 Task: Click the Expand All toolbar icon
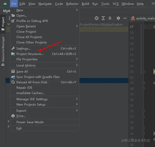tap(103, 18)
